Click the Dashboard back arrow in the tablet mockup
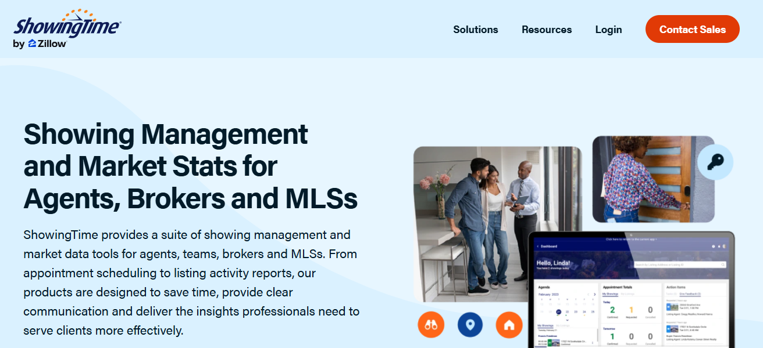The width and height of the screenshot is (763, 348). click(537, 246)
